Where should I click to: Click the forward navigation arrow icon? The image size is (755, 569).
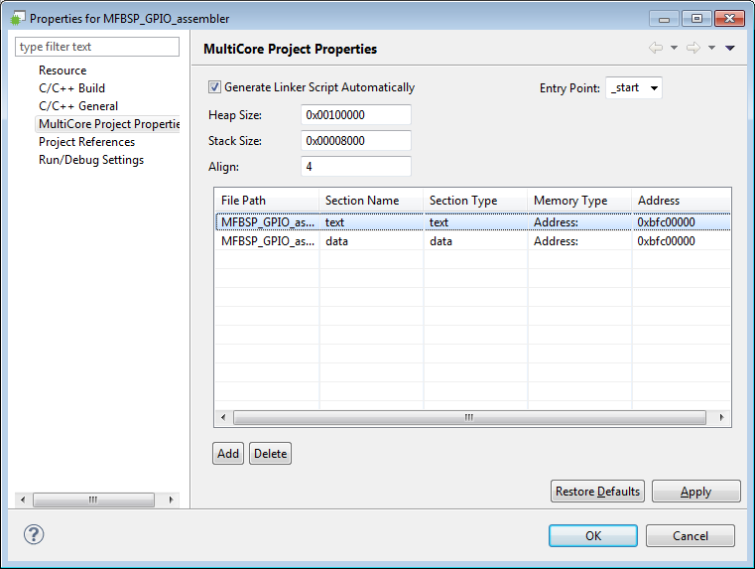point(692,49)
